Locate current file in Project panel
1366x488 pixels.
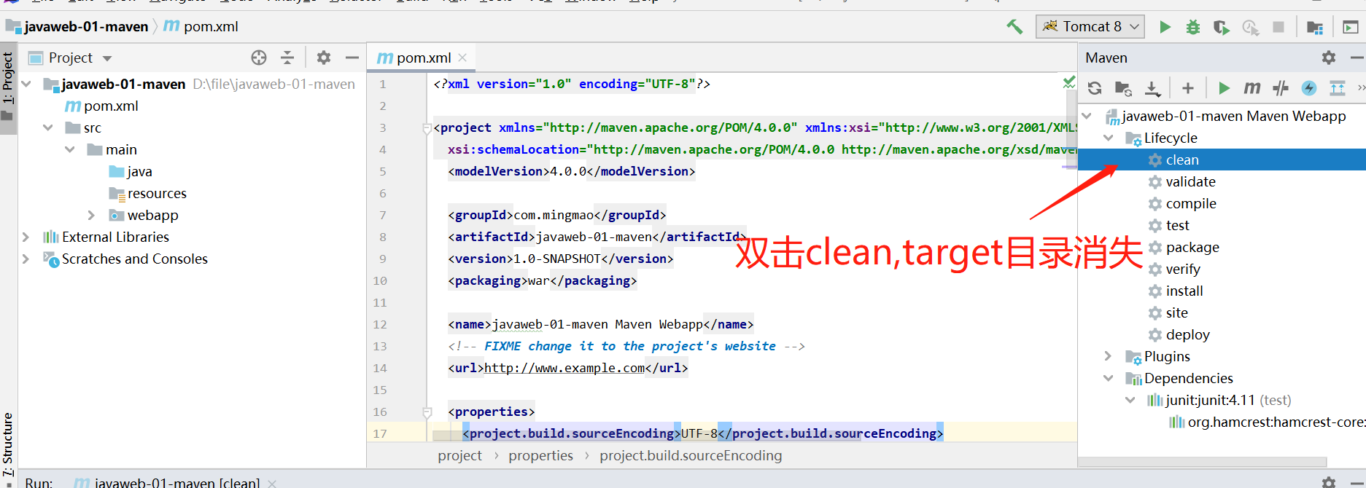point(259,58)
